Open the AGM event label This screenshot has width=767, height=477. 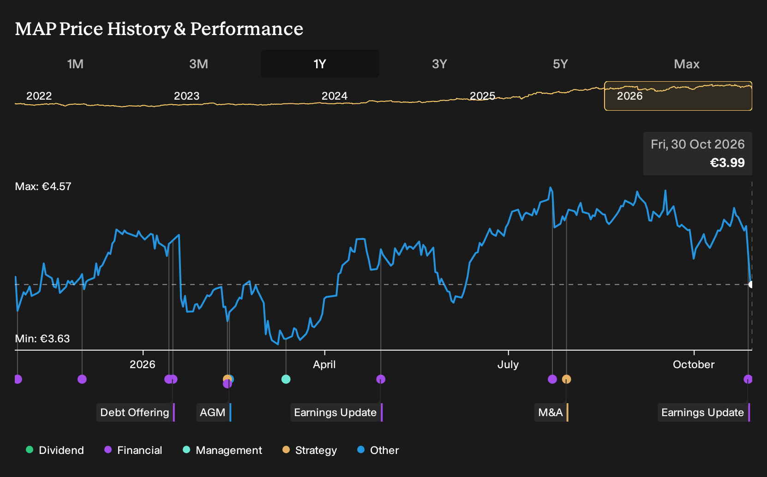click(x=213, y=412)
